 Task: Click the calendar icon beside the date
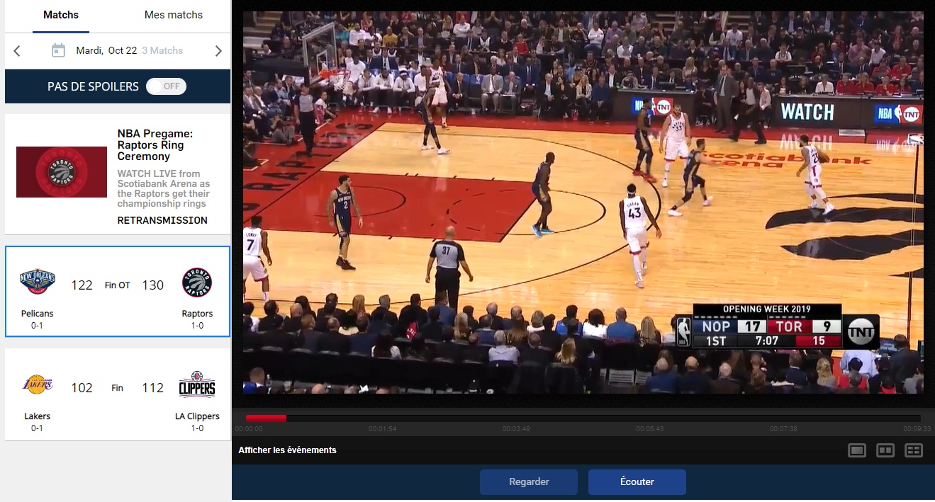[59, 50]
